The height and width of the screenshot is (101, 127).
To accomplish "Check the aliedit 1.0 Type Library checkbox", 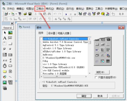I will [41, 48].
